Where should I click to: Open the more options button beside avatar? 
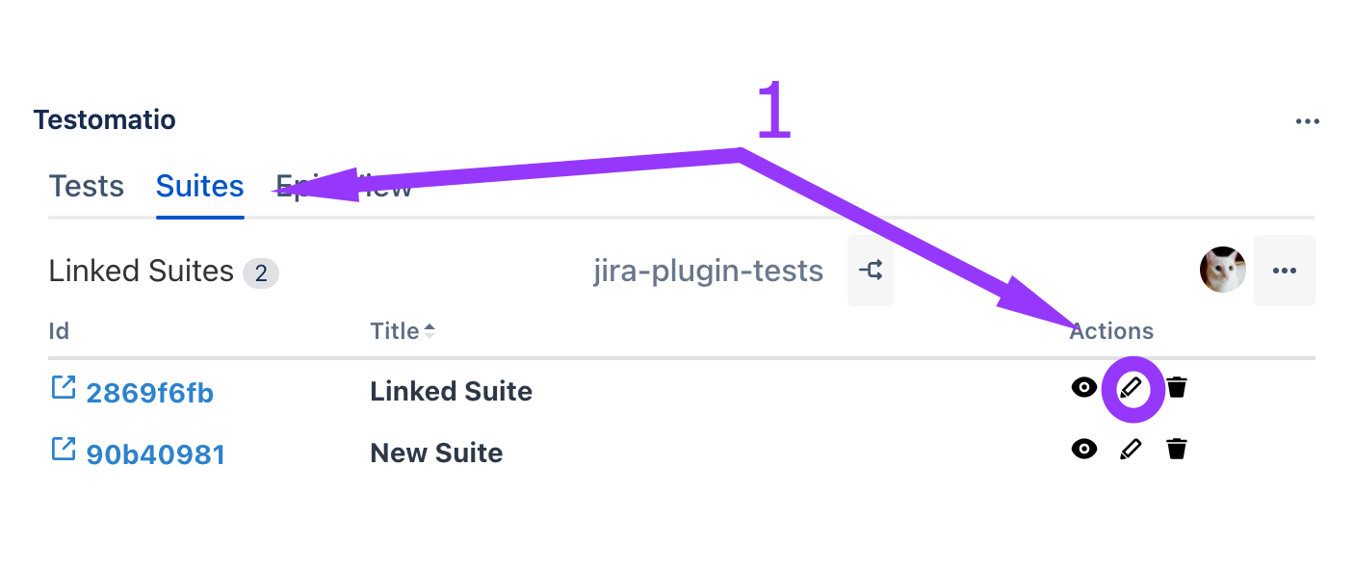(1284, 271)
